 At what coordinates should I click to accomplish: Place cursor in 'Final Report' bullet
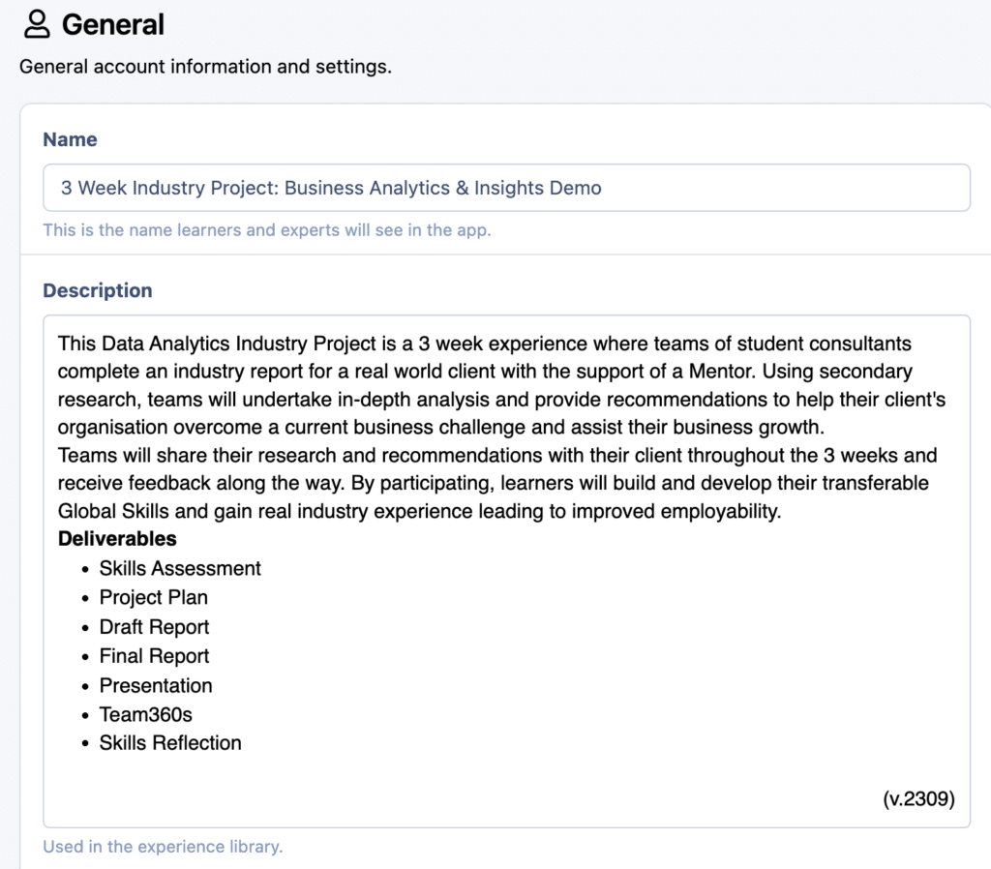pos(154,656)
